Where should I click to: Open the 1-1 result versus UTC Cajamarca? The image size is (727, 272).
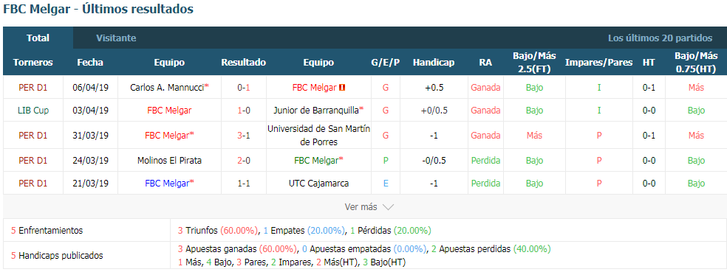(x=244, y=184)
